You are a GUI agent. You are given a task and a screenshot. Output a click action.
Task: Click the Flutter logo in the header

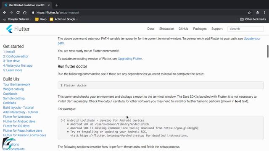[x=18, y=29]
